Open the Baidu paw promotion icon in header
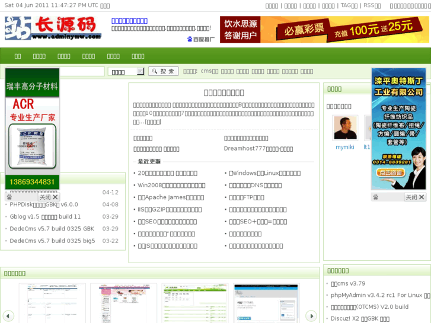This screenshot has height=323, width=431. (201, 39)
